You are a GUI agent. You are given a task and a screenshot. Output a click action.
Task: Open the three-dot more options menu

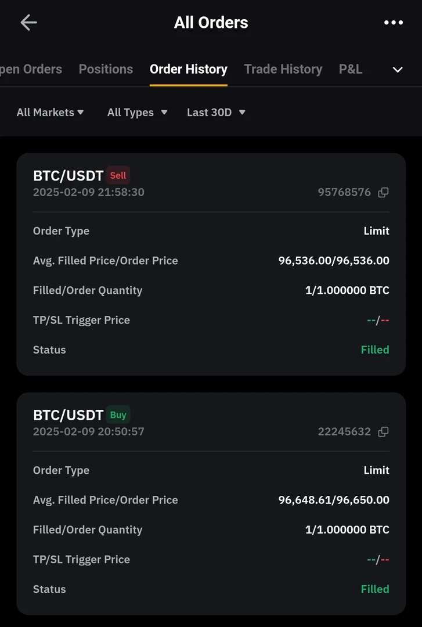[393, 23]
